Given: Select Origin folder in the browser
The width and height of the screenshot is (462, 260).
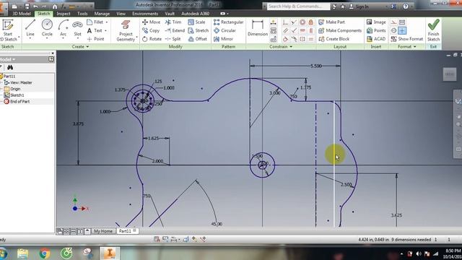Looking at the screenshot, I should [15, 89].
